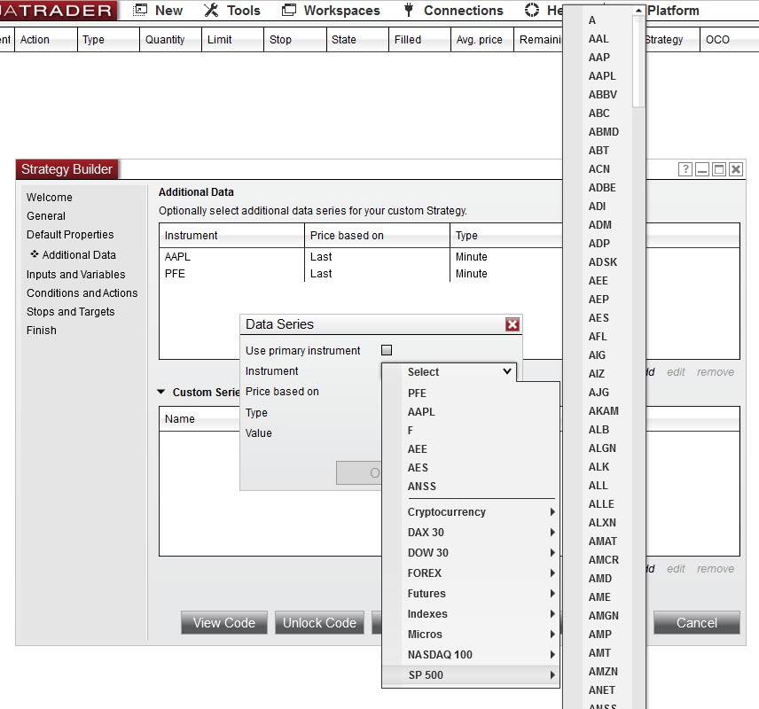Select ANSS from recent instruments list

pyautogui.click(x=471, y=487)
